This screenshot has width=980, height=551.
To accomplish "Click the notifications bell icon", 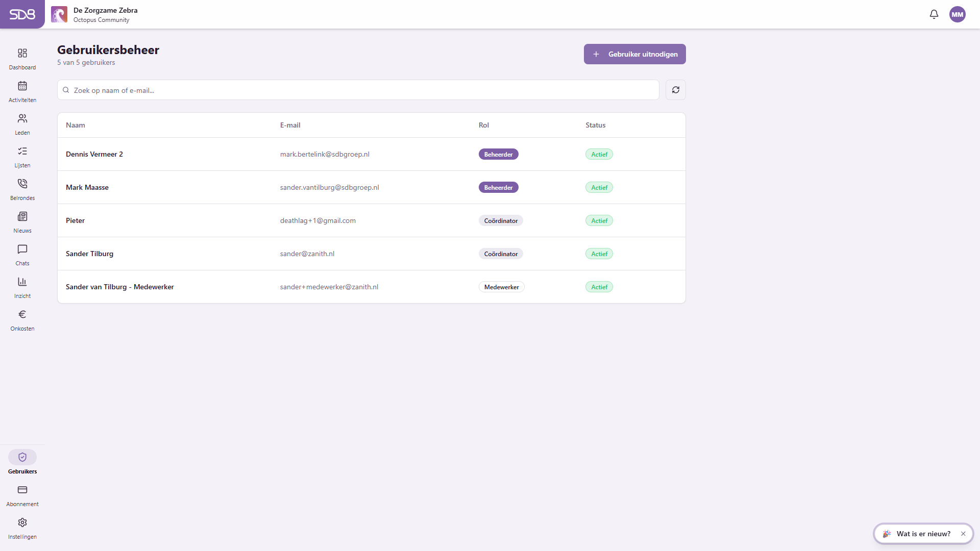I will click(x=934, y=14).
